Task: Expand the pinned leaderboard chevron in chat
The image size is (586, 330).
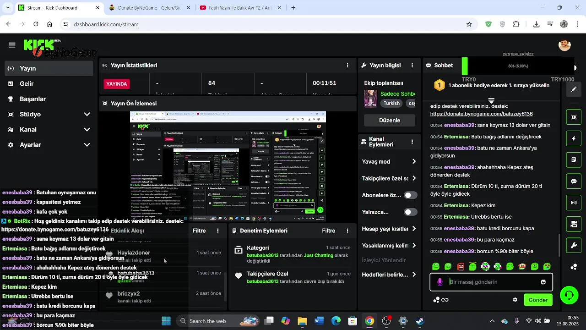Action: tap(491, 100)
